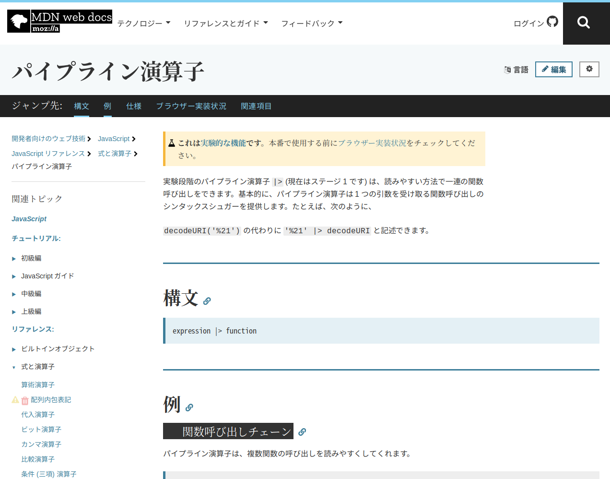Open the settings gear button
The width and height of the screenshot is (610, 479).
pos(589,69)
